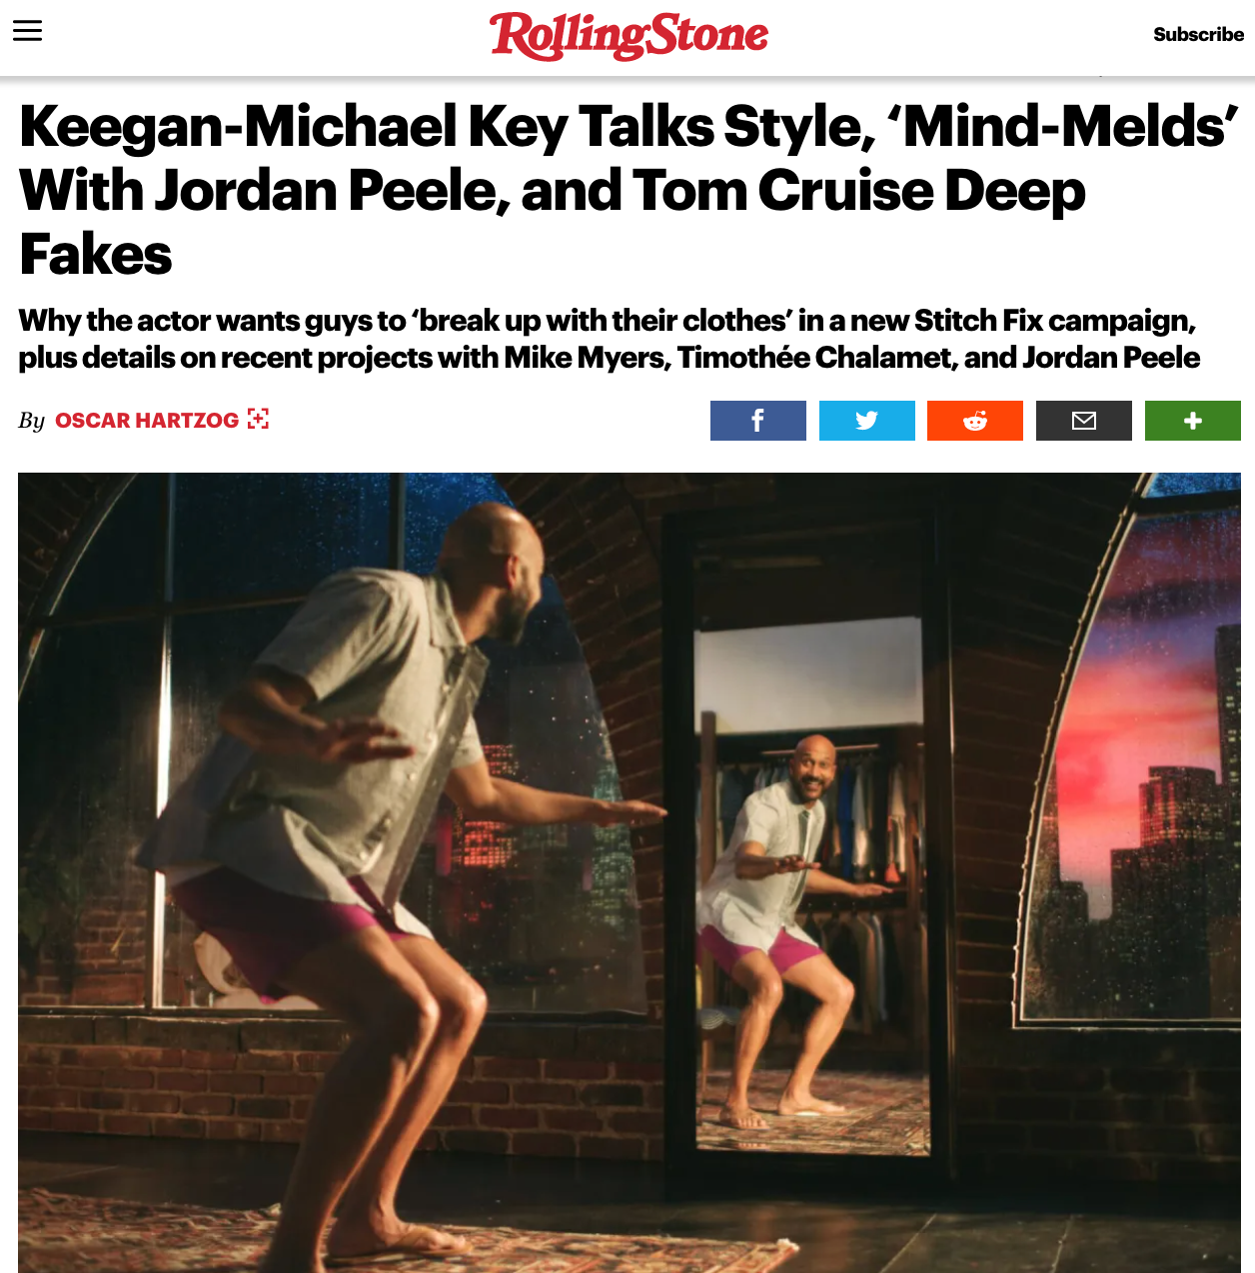Share the article on Twitter
This screenshot has height=1273, width=1255.
(x=867, y=421)
